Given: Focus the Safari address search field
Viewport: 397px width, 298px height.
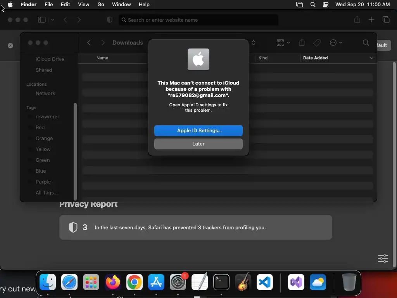Looking at the screenshot, I should point(198,20).
